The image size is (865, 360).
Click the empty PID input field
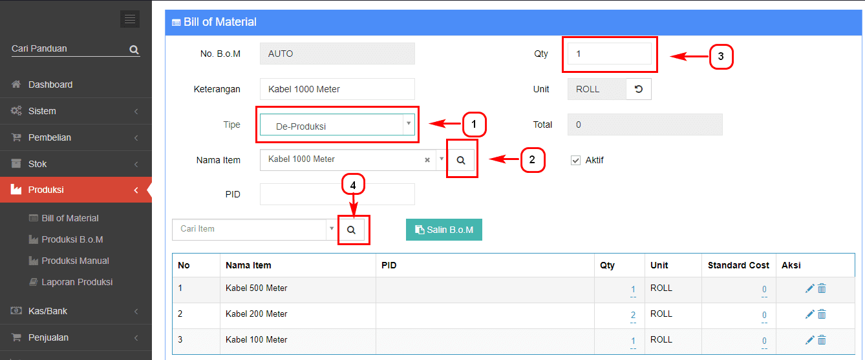coord(337,194)
